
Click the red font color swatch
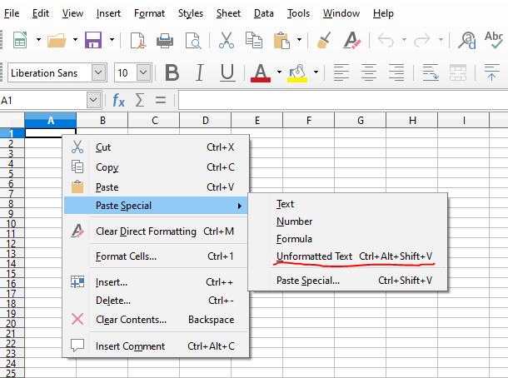261,72
